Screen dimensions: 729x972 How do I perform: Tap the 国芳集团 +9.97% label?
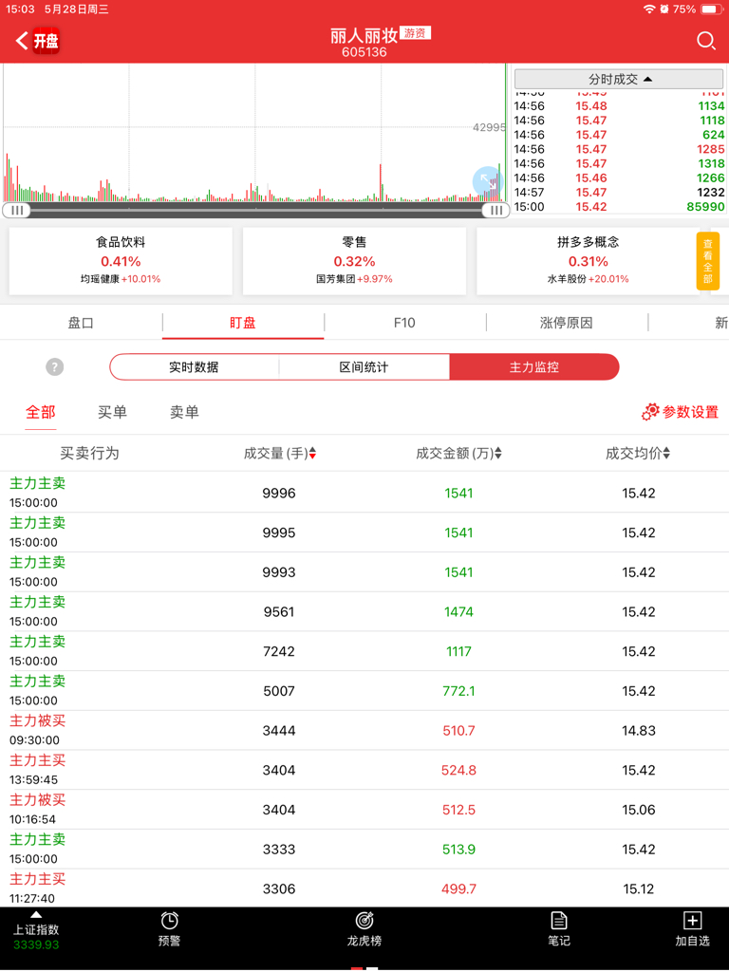tap(354, 279)
